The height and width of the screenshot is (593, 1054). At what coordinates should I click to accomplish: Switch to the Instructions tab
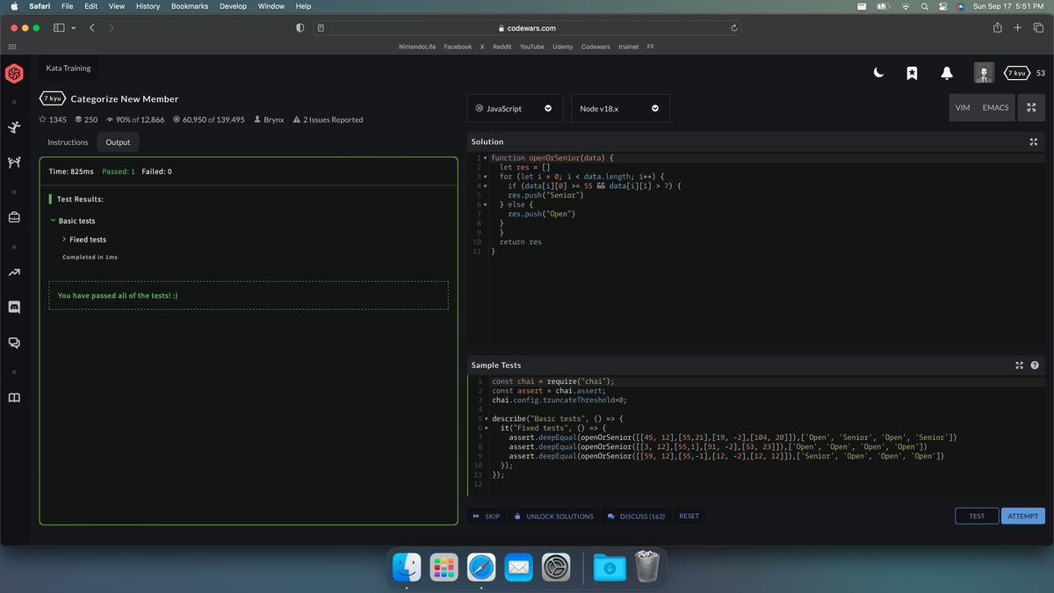(x=68, y=142)
